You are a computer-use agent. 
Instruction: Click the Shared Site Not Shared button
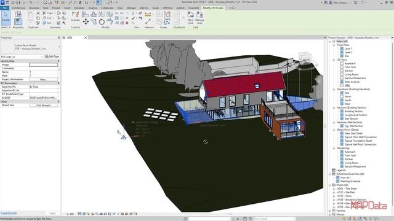coord(44,105)
